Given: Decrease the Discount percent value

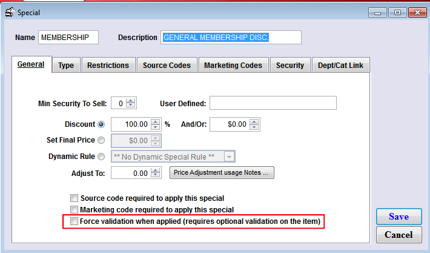Looking at the screenshot, I should click(156, 127).
